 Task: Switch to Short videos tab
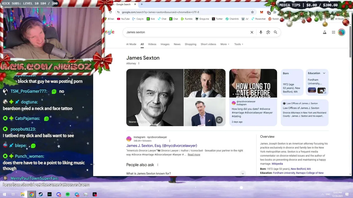coord(208,44)
